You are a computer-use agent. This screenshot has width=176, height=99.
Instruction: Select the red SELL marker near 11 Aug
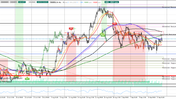71,29
